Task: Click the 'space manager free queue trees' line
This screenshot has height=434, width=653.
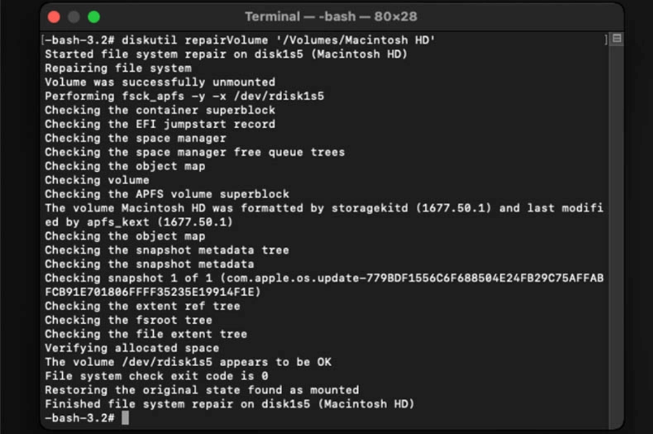Action: 195,152
